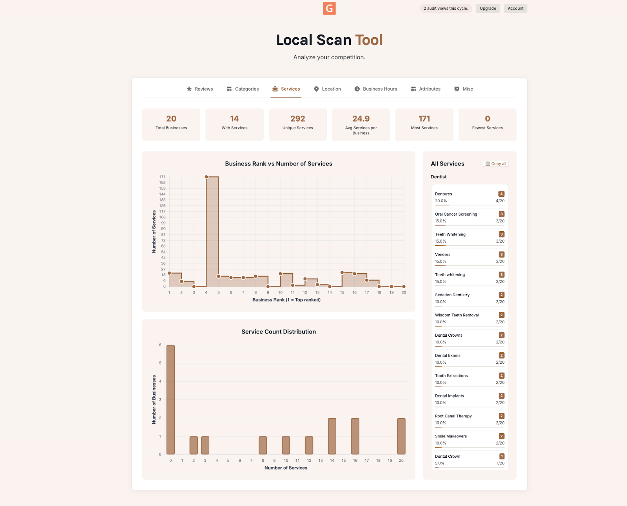627x506 pixels.
Task: Click the Dentures 20.0% progress bar
Action: click(470, 205)
